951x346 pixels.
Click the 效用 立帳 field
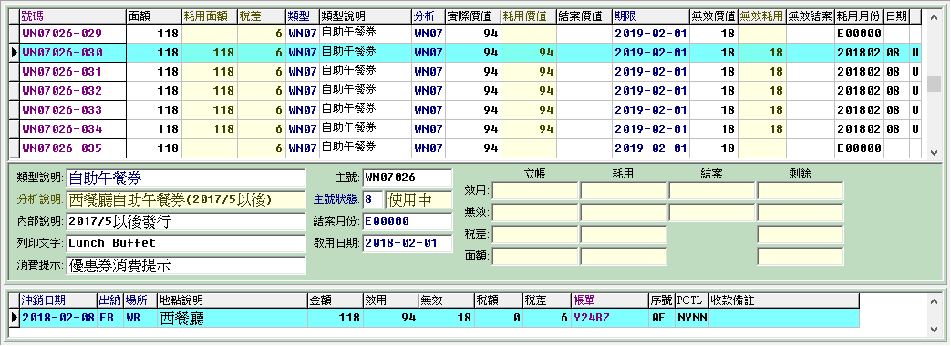point(535,191)
